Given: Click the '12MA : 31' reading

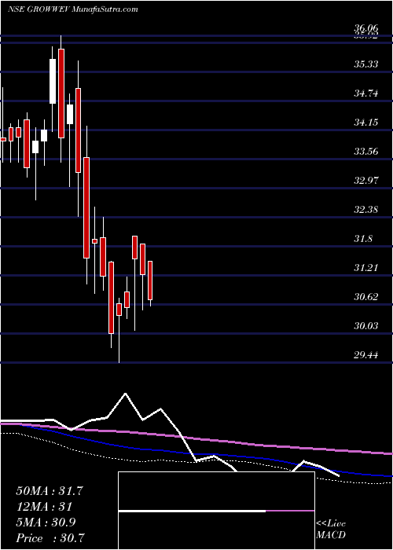Looking at the screenshot, I should pos(44,507).
